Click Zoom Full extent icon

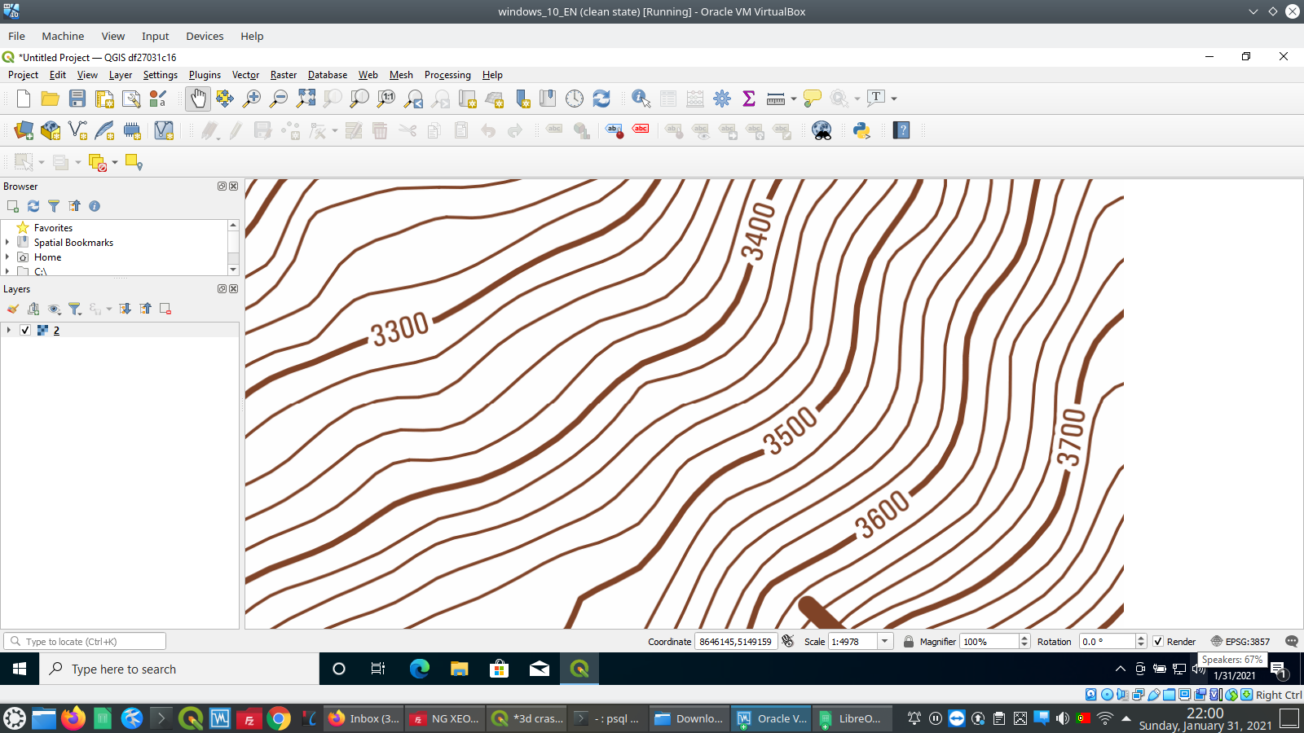(307, 99)
